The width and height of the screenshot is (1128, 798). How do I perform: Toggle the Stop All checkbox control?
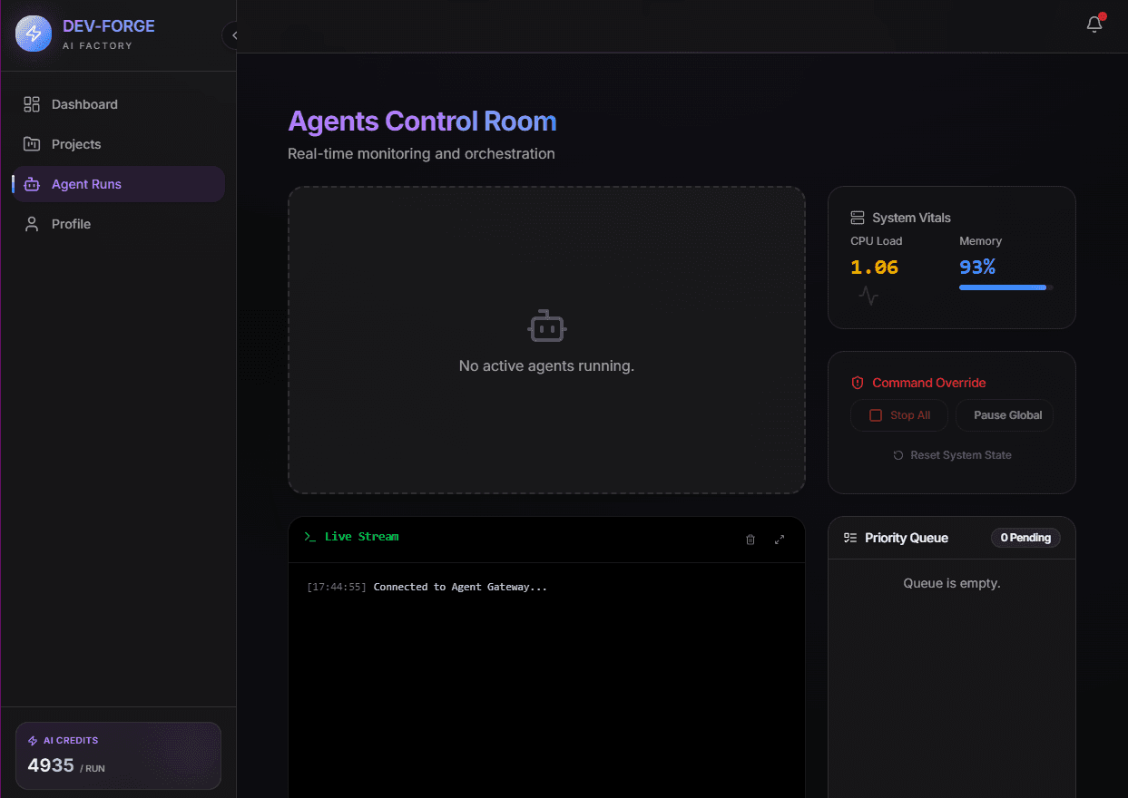[x=876, y=414]
